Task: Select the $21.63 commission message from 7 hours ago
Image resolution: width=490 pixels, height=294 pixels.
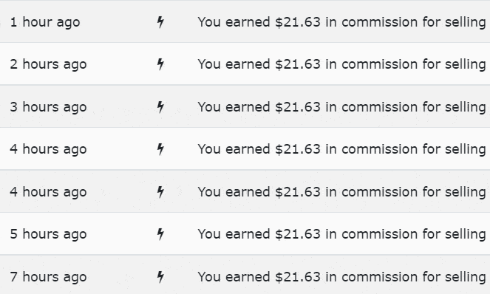Action: click(342, 277)
